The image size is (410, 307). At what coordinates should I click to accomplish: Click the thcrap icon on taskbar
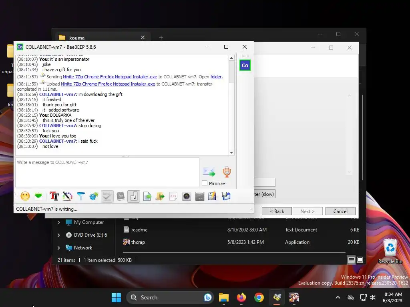click(294, 297)
